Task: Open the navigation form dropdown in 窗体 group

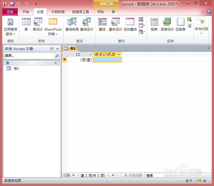Action: point(142,26)
